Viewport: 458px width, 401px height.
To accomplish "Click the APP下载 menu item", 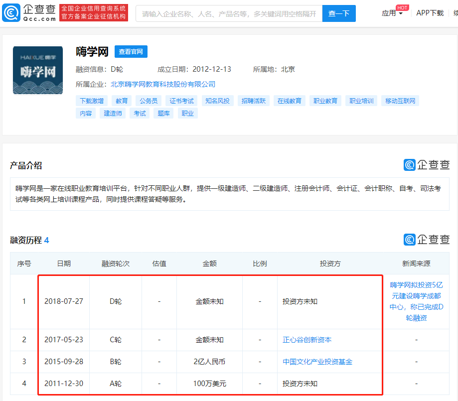I will tap(430, 13).
